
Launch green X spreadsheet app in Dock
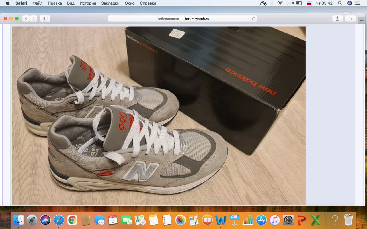point(315,220)
